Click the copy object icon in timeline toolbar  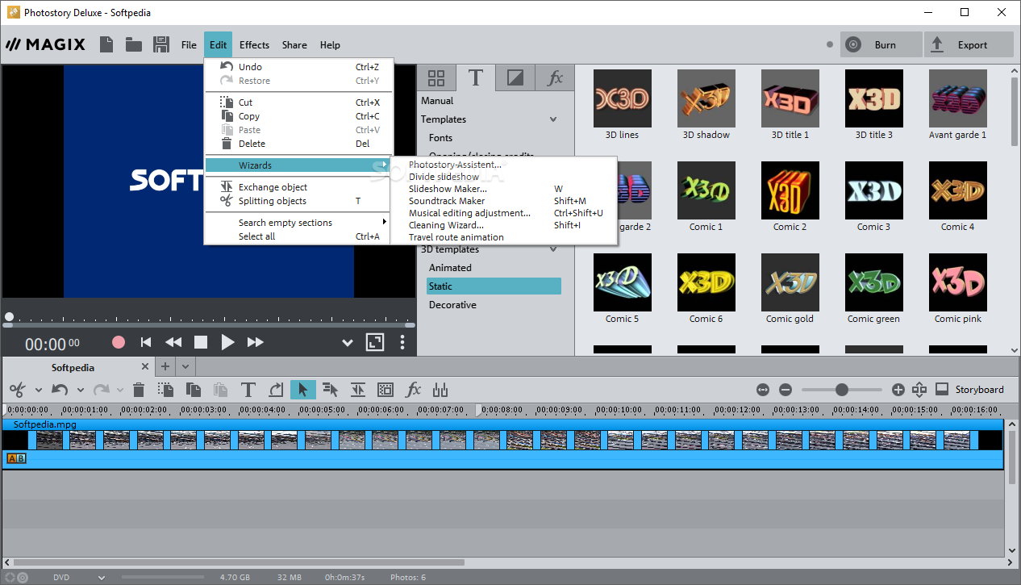pyautogui.click(x=194, y=390)
